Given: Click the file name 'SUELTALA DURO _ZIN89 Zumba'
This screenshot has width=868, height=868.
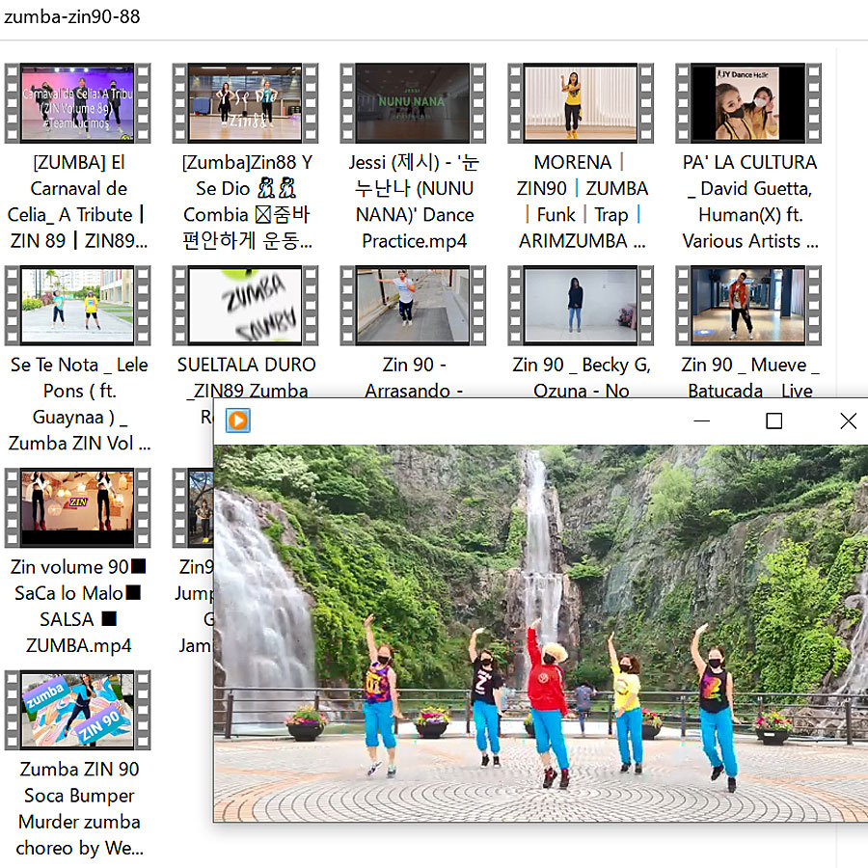Looking at the screenshot, I should [x=246, y=377].
